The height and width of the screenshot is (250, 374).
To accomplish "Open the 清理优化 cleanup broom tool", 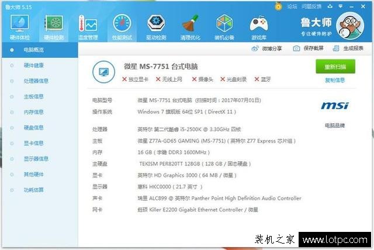I will click(x=190, y=27).
